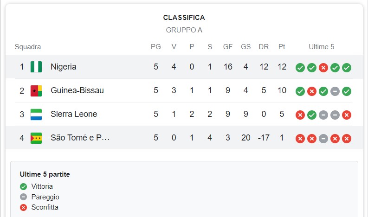Click the green Vittoria legend icon
The image size is (368, 217).
click(x=24, y=187)
